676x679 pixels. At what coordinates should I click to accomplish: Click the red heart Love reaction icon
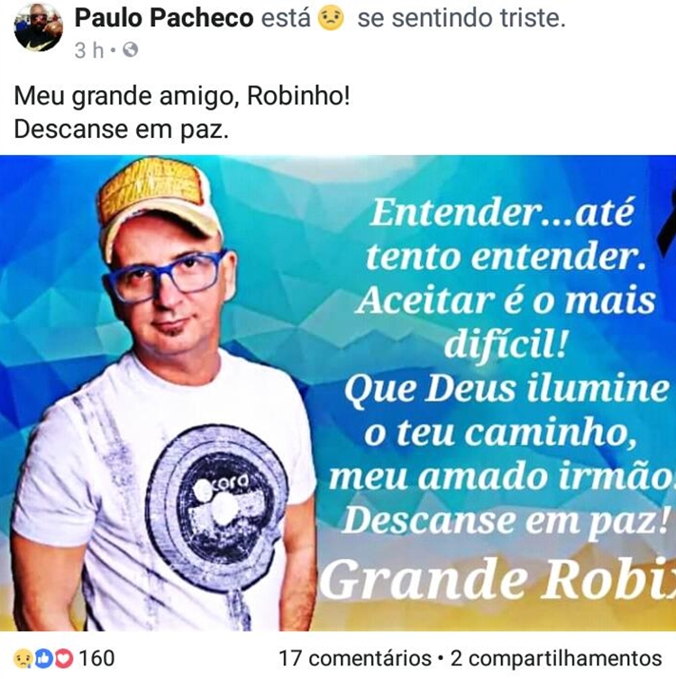click(x=63, y=658)
